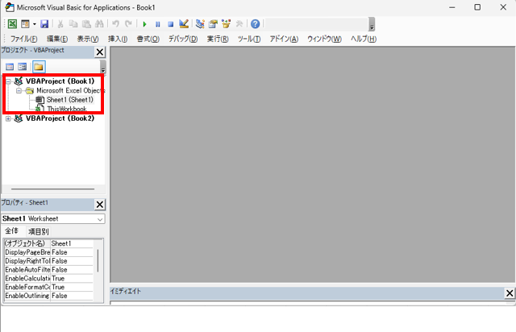Select ThisWorkbook in the project tree
516x332 pixels.
[x=67, y=109]
